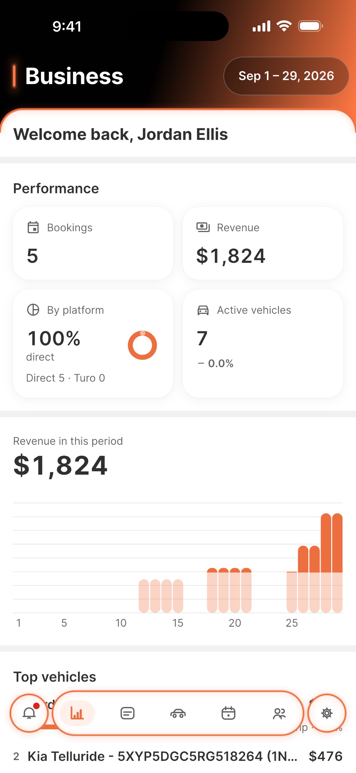Tap the Bookings calendar icon
The width and height of the screenshot is (356, 773).
point(33,227)
